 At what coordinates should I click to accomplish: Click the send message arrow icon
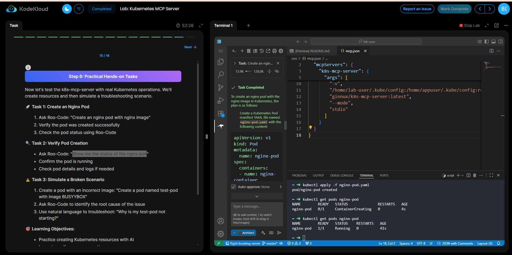coord(279,233)
